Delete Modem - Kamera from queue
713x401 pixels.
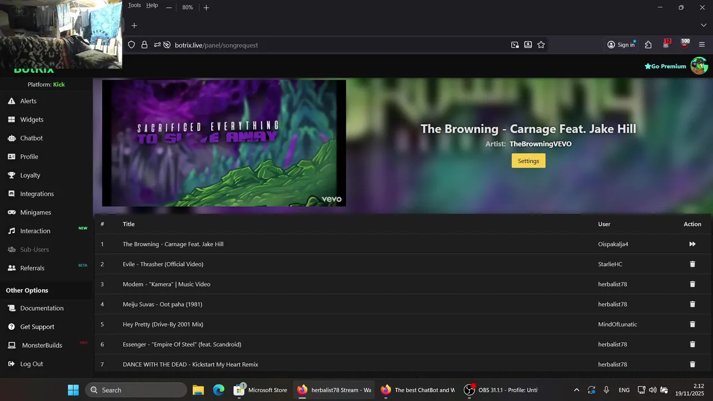point(692,284)
